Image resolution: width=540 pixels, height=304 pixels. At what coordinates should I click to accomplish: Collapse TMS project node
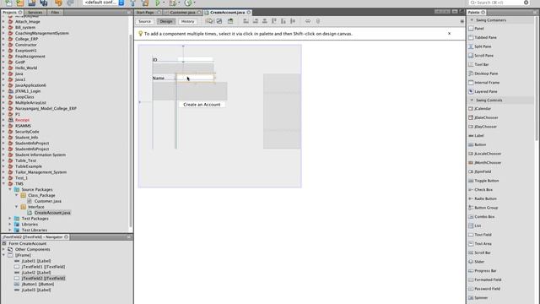pos(3,184)
